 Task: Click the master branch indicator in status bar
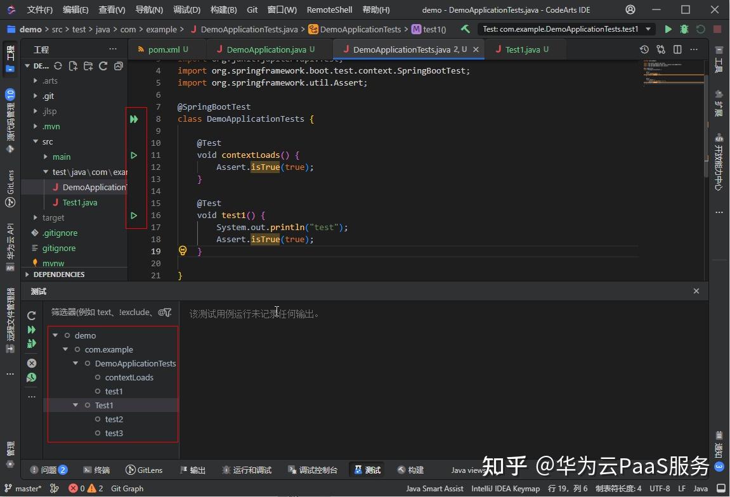[23, 488]
